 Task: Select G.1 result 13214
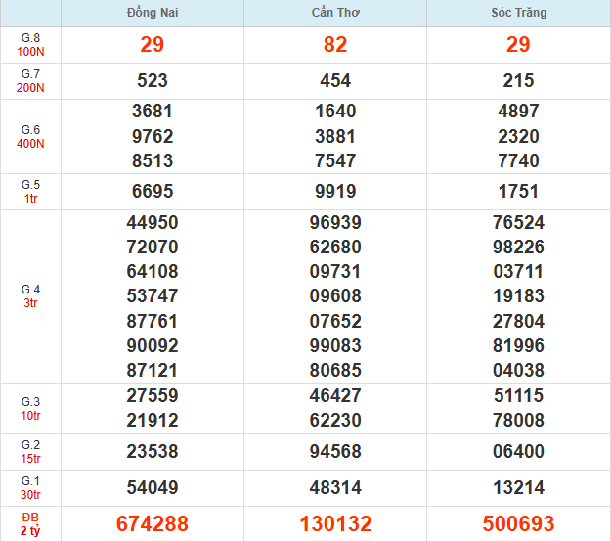(519, 488)
